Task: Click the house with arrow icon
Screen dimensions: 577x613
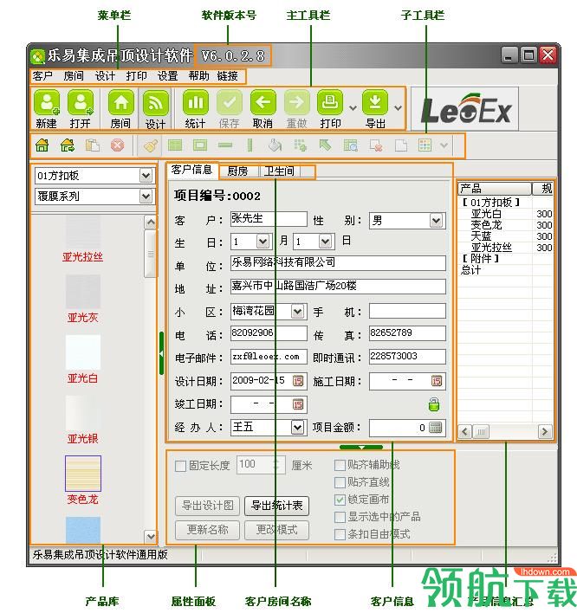Action: (68, 145)
